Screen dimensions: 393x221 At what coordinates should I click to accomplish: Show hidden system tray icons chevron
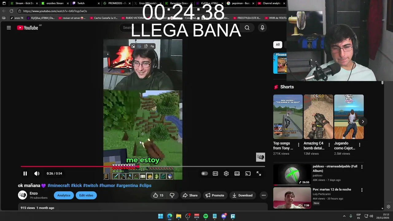tap(344, 216)
